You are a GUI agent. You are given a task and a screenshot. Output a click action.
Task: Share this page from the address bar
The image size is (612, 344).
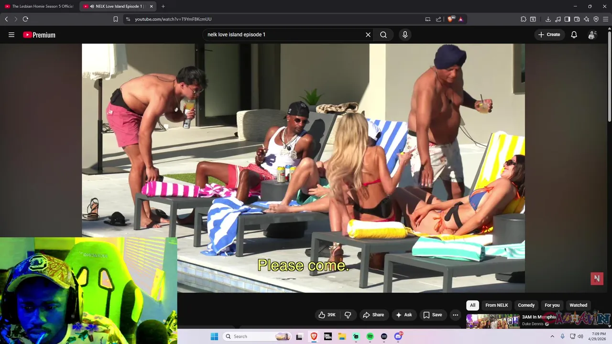point(438,19)
